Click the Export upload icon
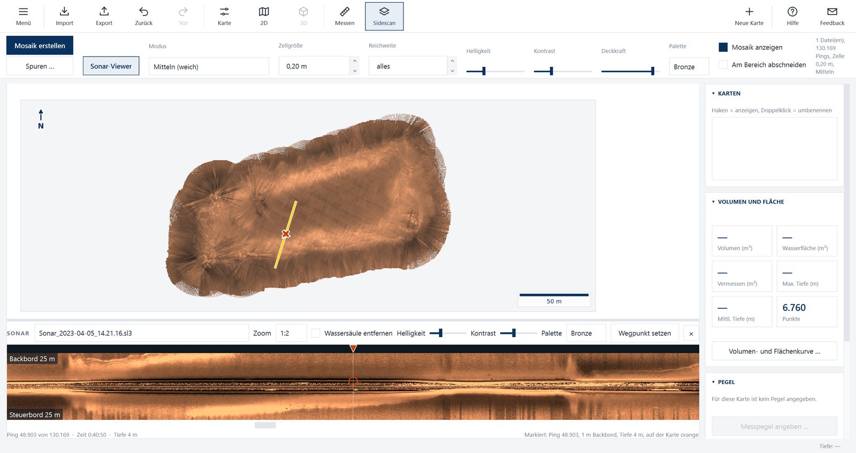 point(104,12)
